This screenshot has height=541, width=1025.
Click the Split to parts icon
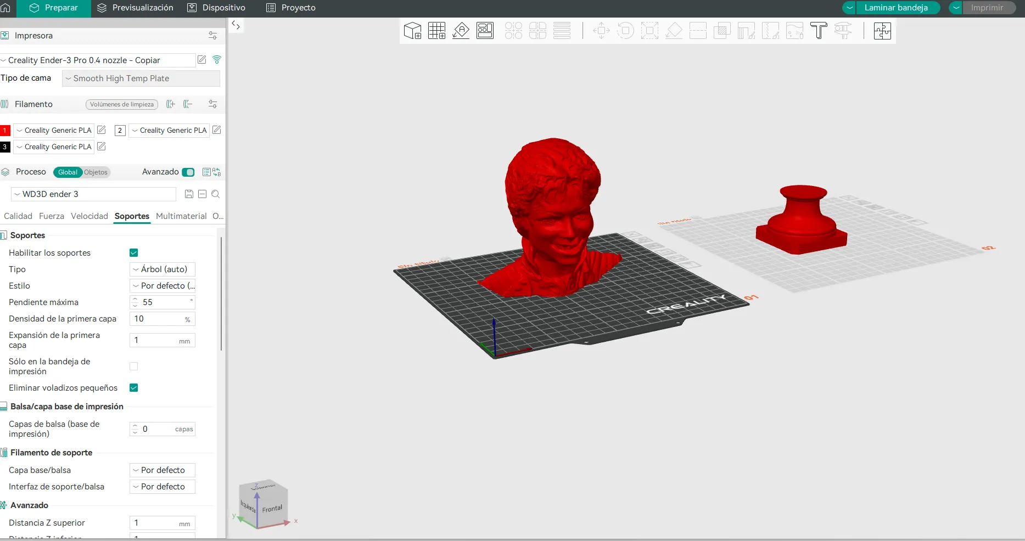pyautogui.click(x=538, y=31)
